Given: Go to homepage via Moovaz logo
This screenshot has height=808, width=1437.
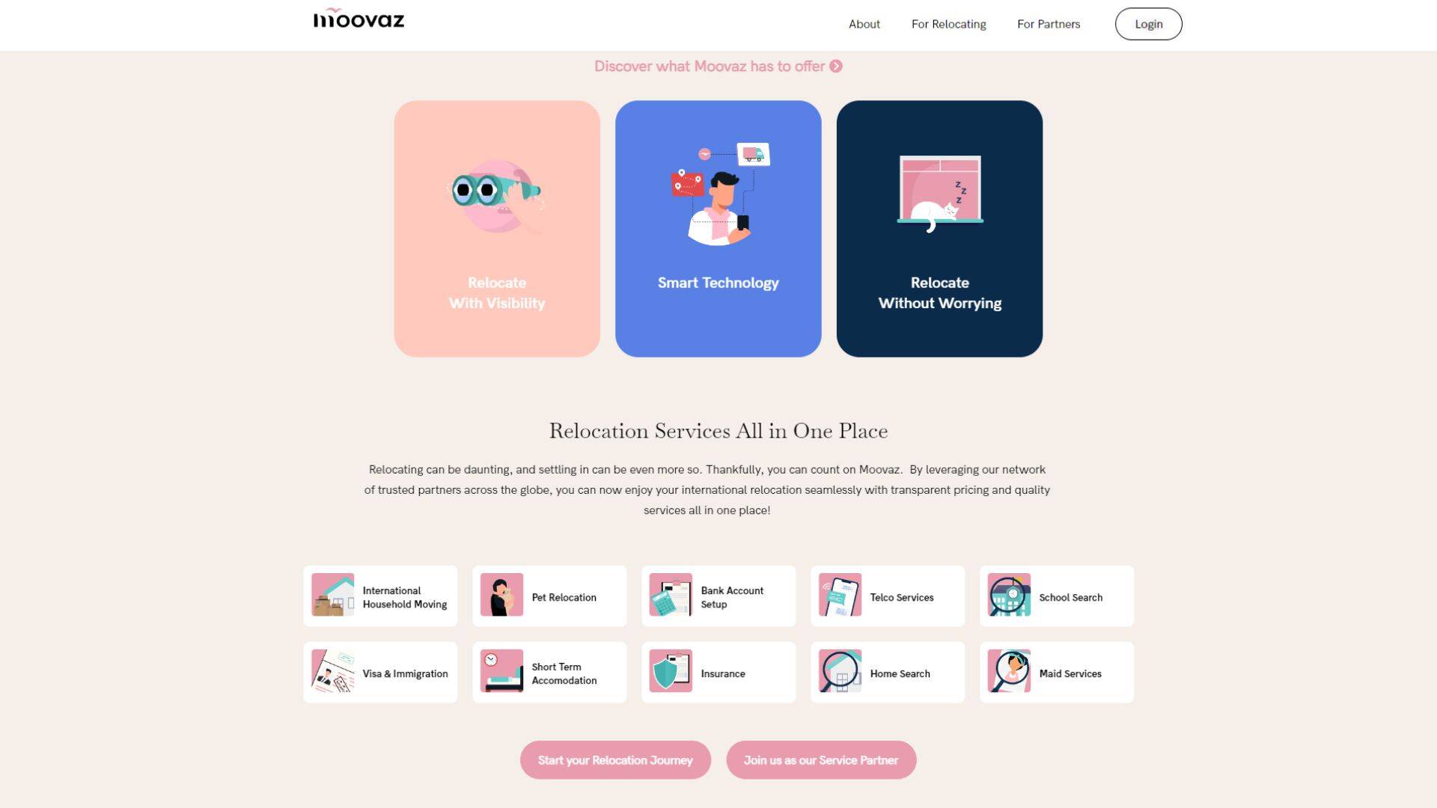Looking at the screenshot, I should pos(359,19).
